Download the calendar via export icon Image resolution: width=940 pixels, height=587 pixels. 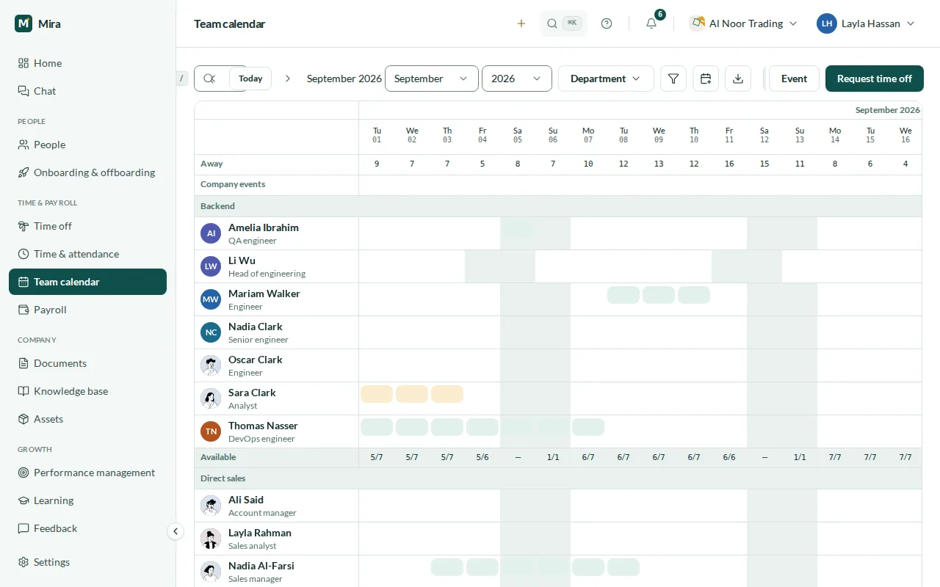[738, 79]
